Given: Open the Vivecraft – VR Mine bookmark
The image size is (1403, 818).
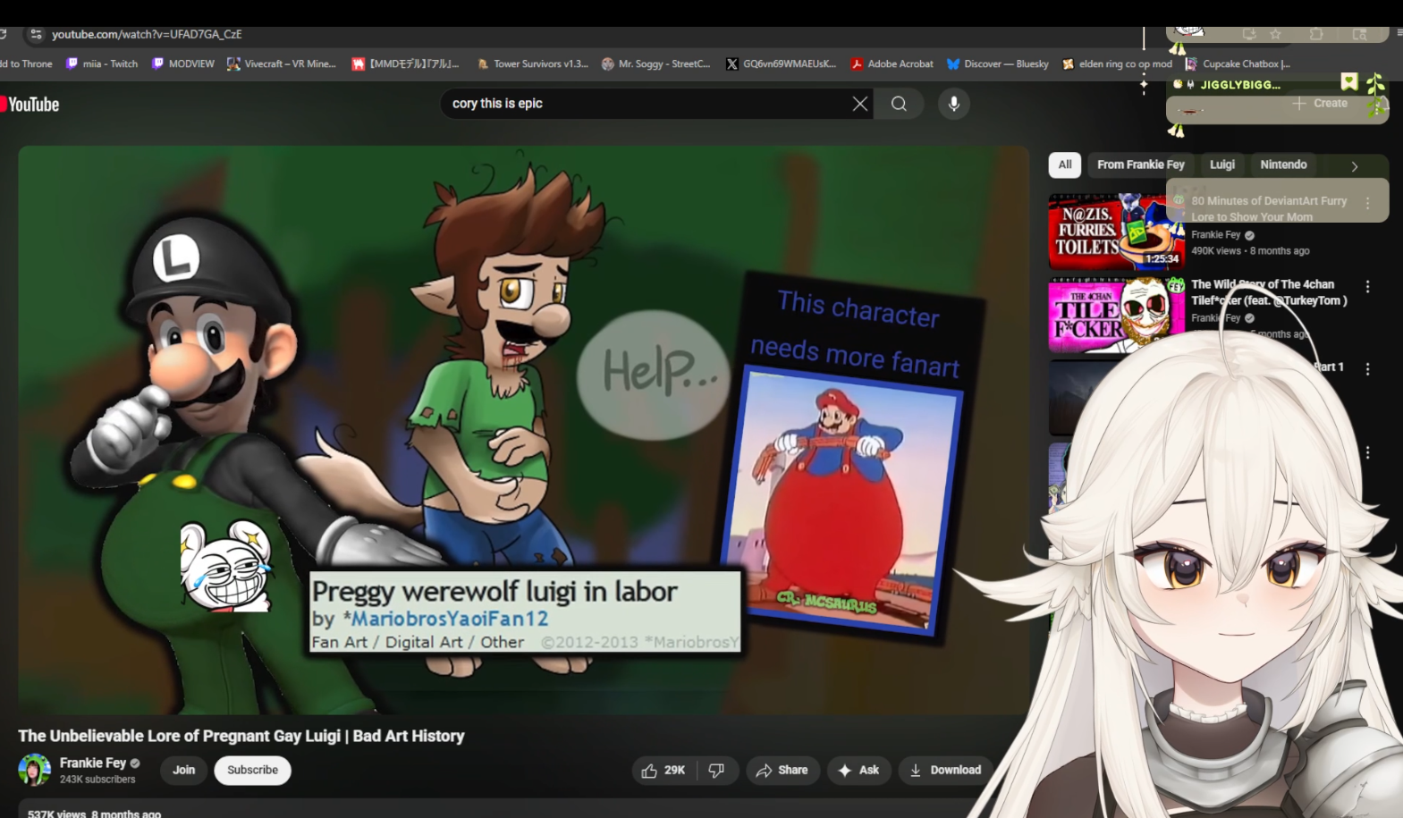Looking at the screenshot, I should coord(282,63).
